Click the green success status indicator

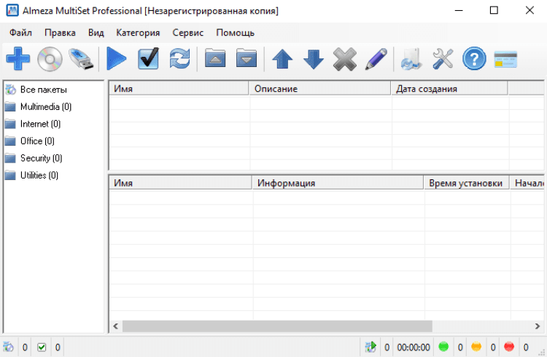coord(443,347)
